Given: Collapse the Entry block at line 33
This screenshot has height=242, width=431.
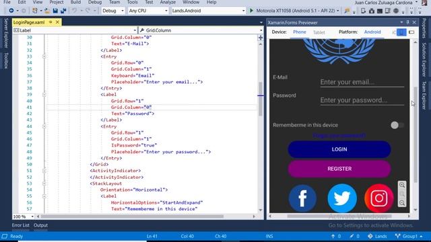Looking at the screenshot, I should (x=44, y=56).
